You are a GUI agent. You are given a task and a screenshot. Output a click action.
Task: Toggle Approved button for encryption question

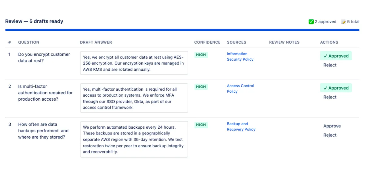click(x=336, y=56)
